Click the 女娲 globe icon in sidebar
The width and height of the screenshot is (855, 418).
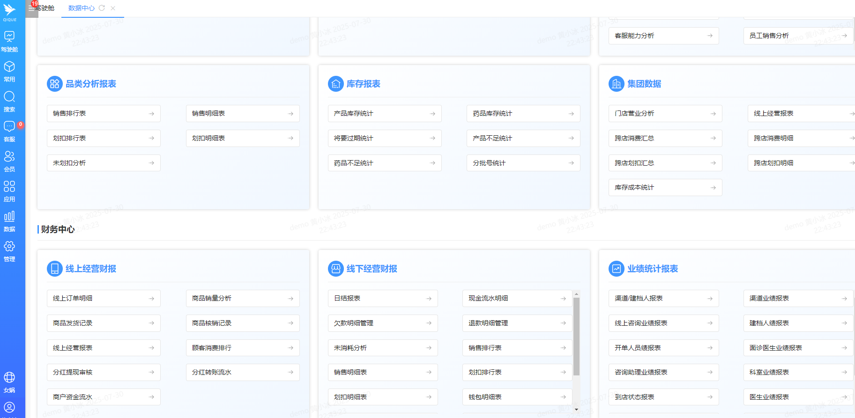pos(9,378)
